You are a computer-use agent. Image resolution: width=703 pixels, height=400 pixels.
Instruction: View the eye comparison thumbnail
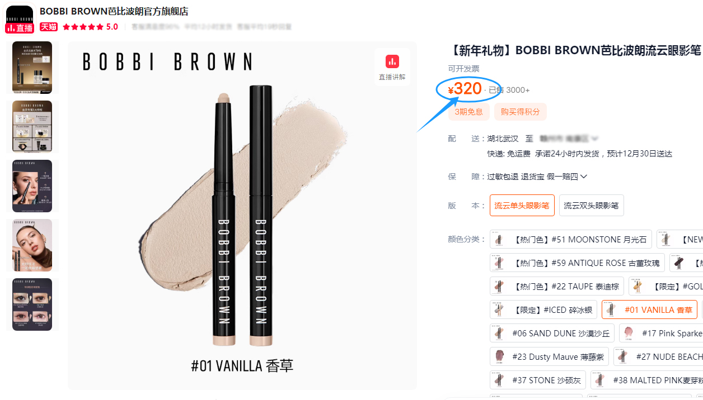32,304
